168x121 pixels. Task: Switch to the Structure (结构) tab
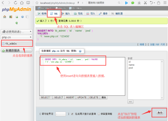coord(42,14)
